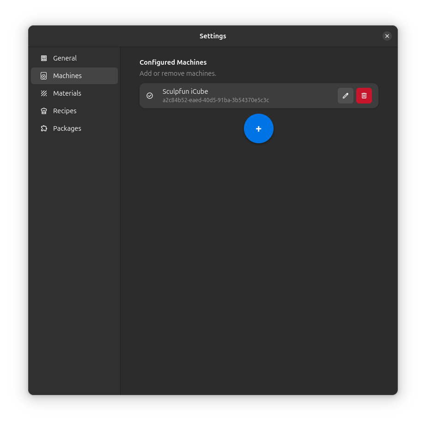Image resolution: width=426 pixels, height=426 pixels.
Task: Click the General control-panel icon
Action: [x=44, y=58]
